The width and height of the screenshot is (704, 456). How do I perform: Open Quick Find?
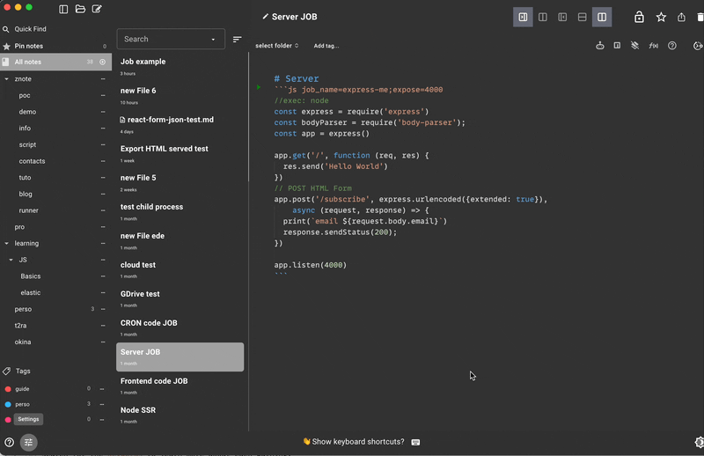tap(30, 29)
